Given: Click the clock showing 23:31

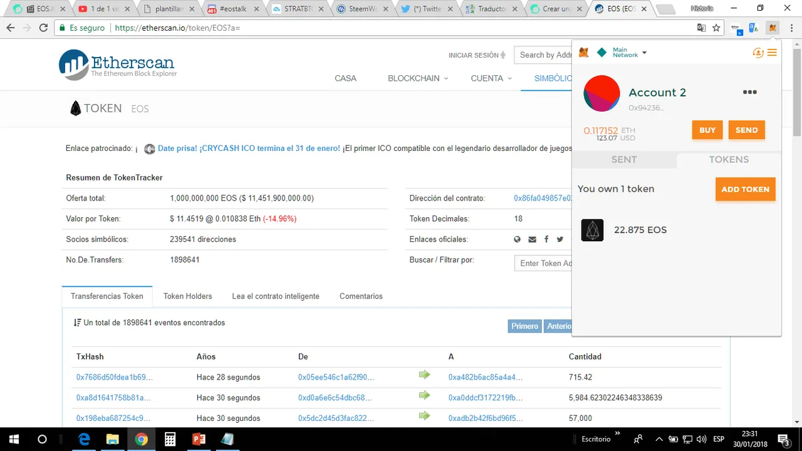Looking at the screenshot, I should [749, 433].
